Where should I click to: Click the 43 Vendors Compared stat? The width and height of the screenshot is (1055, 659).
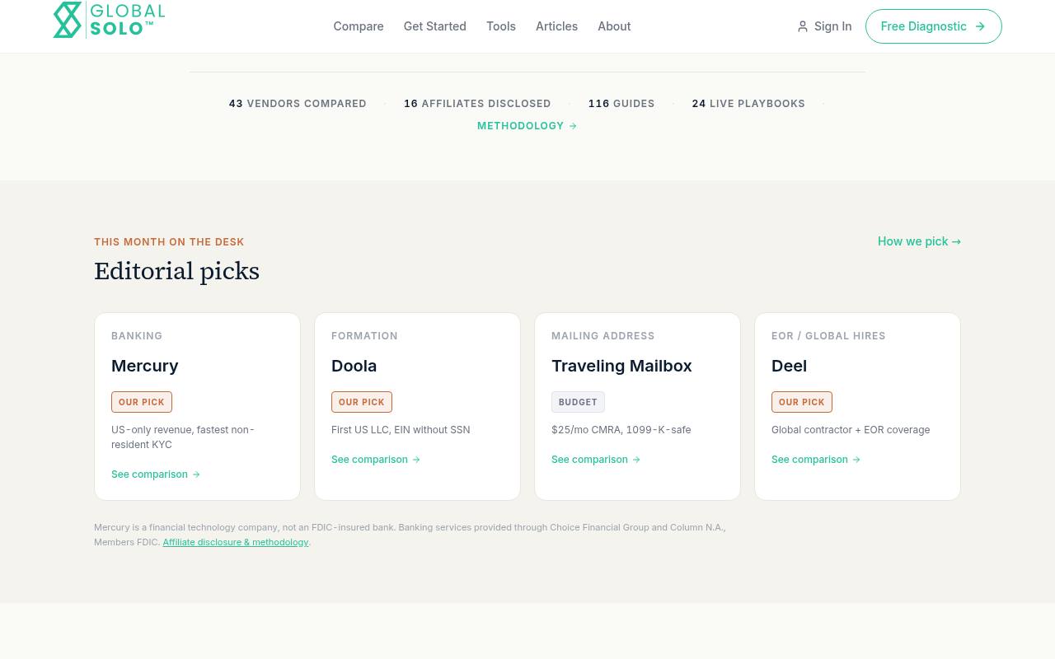[x=298, y=104]
